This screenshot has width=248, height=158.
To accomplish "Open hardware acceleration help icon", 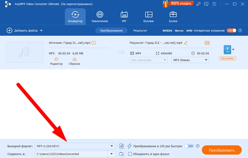I will (240, 30).
